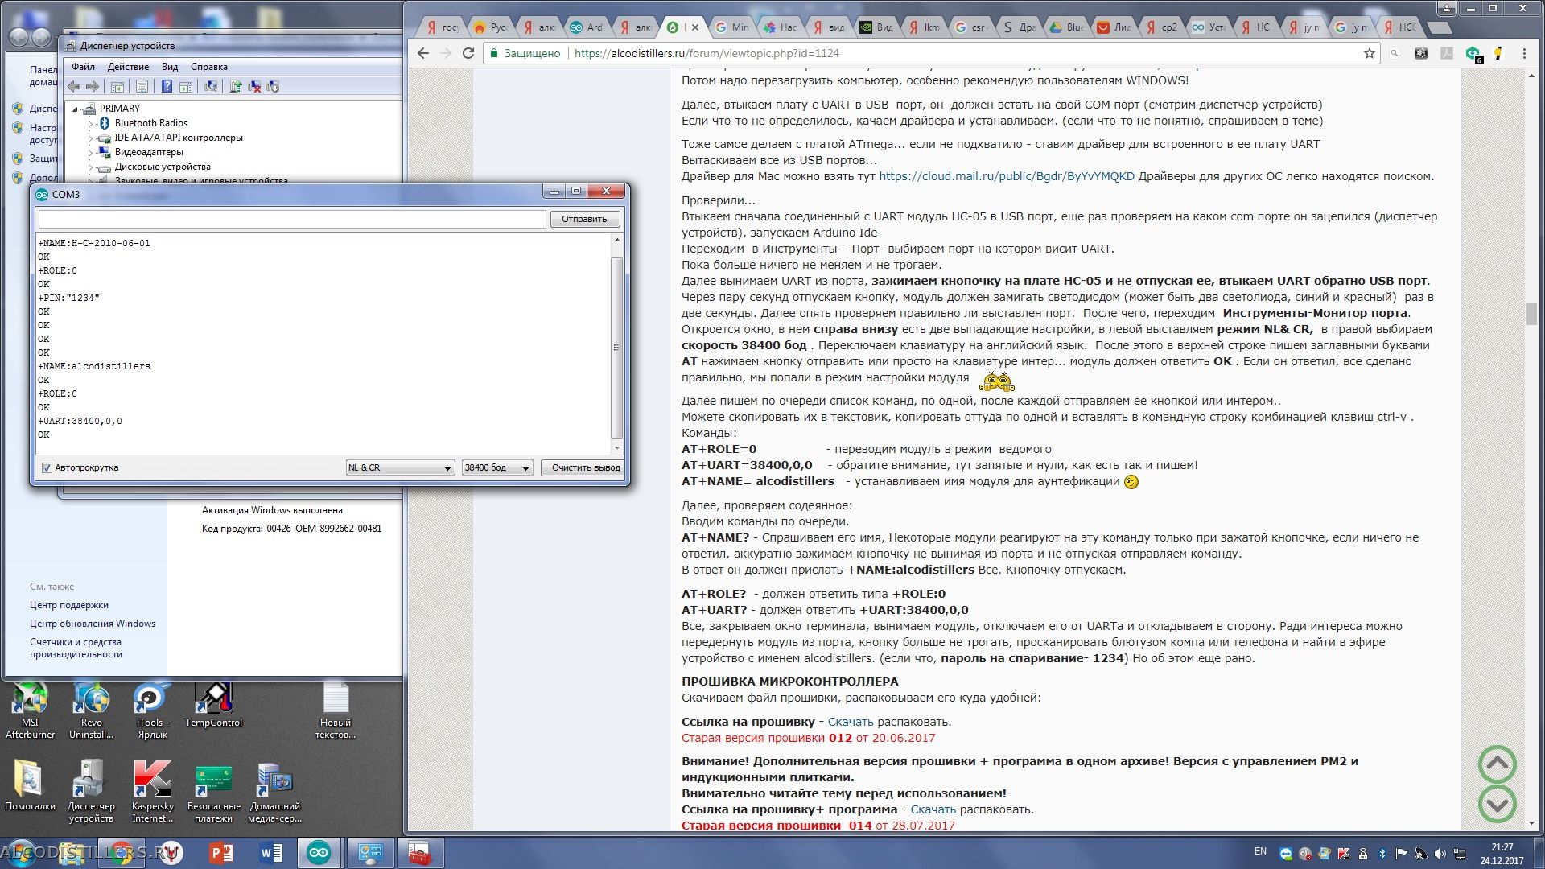
Task: Select Bluetooth Radios device category
Action: [x=151, y=123]
